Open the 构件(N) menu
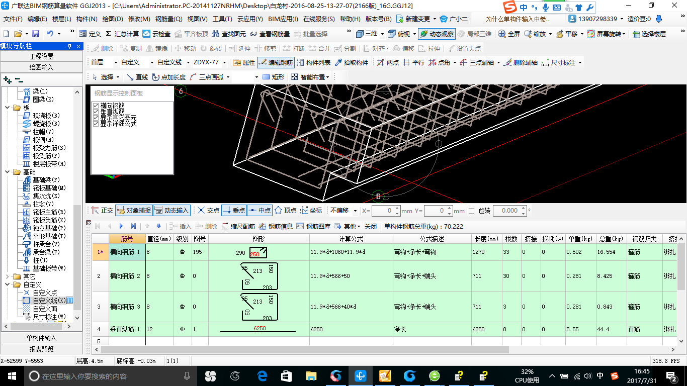 tap(87, 19)
